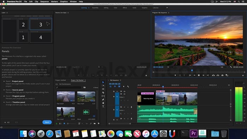This screenshot has height=139, width=247.
Task: Select the Ripple Edit tool
Action: tap(103, 89)
